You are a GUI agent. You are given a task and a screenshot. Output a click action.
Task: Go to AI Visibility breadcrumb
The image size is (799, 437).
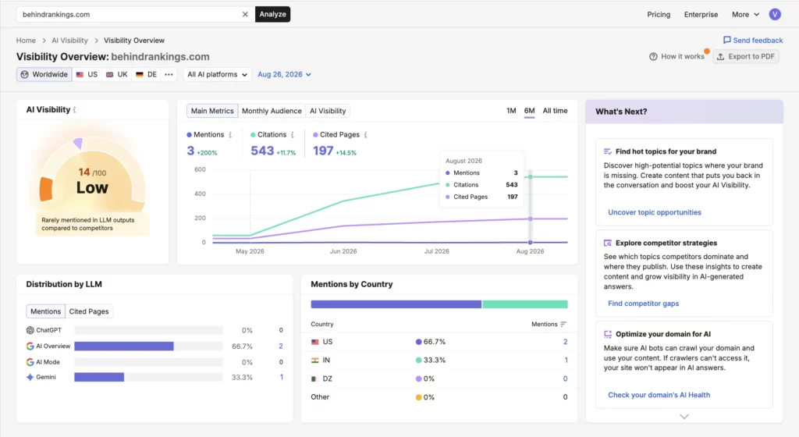(x=69, y=41)
